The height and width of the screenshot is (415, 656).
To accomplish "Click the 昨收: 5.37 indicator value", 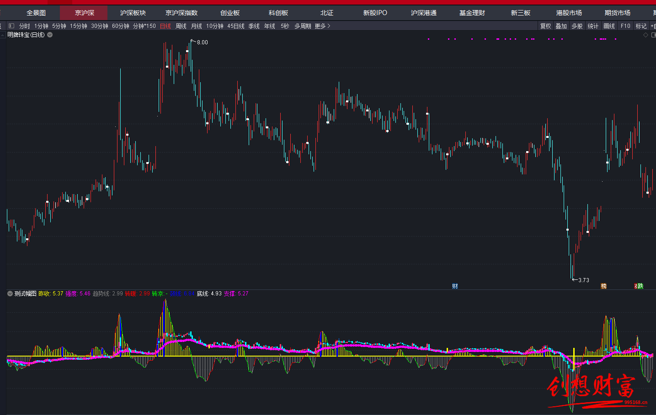I will click(x=51, y=294).
